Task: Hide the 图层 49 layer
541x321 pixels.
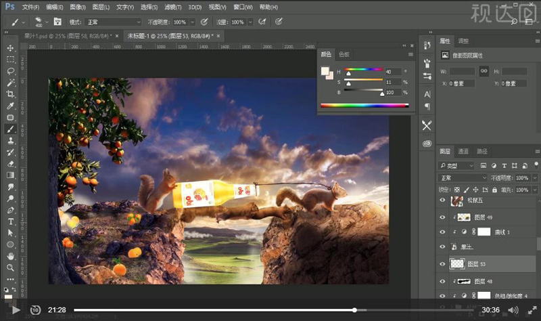Action: point(442,217)
